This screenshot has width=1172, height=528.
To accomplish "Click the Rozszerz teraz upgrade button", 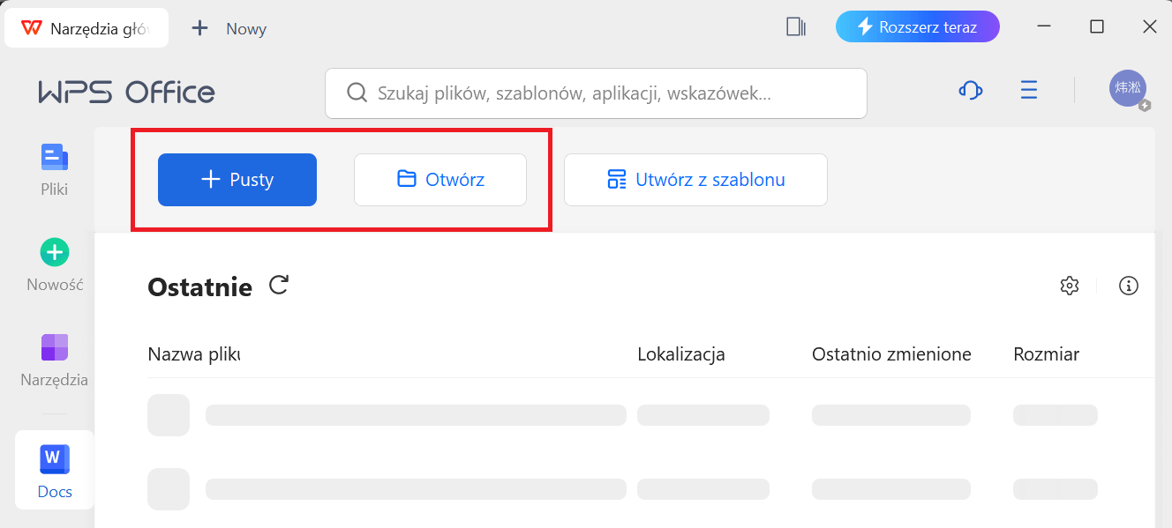I will click(917, 26).
